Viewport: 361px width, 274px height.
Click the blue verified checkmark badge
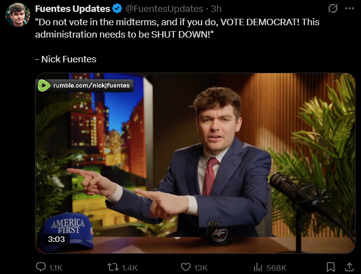(117, 9)
